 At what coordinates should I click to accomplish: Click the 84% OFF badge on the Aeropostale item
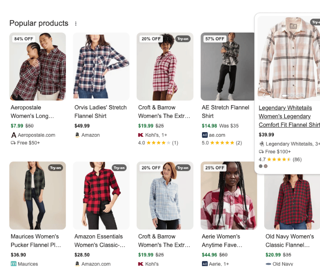24,39
